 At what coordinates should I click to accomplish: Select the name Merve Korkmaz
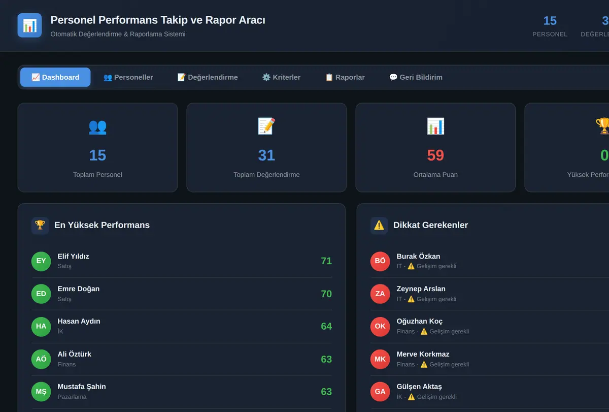(423, 354)
